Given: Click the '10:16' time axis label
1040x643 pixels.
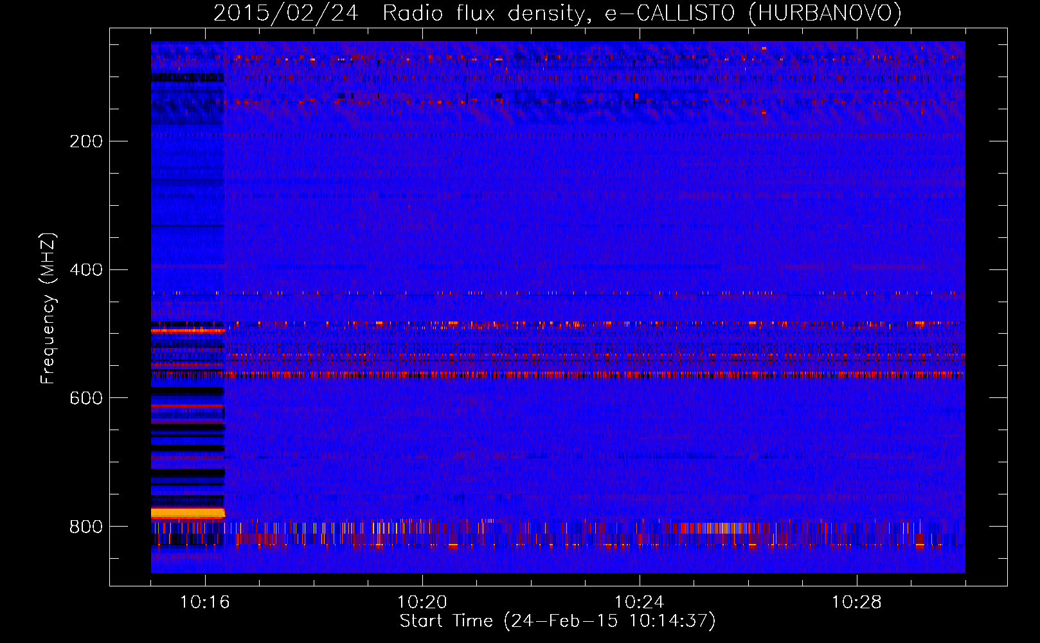Looking at the screenshot, I should 205,602.
